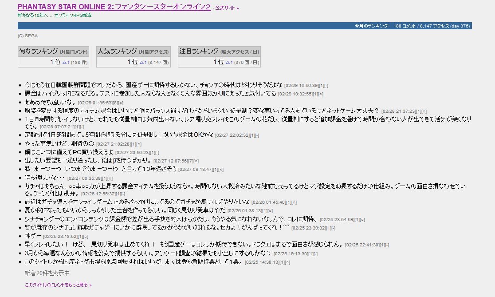
Task: Click the comment starting 1日5時間もプレイしないけど
Action: [248, 122]
